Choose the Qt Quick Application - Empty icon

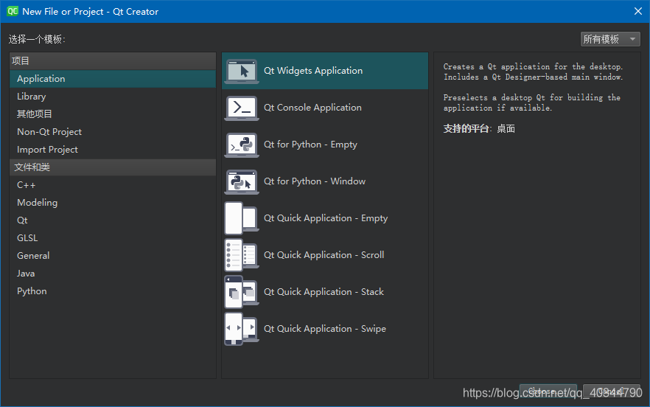pyautogui.click(x=242, y=218)
